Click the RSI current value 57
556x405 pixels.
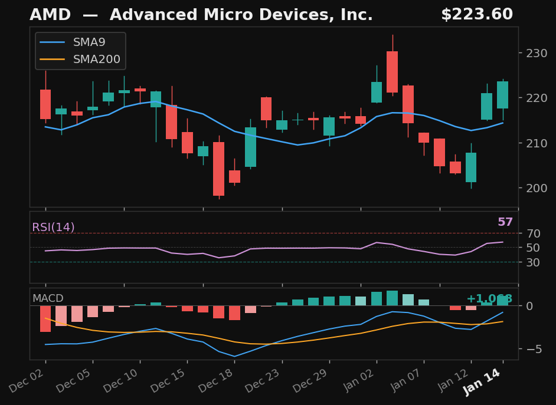505,222
